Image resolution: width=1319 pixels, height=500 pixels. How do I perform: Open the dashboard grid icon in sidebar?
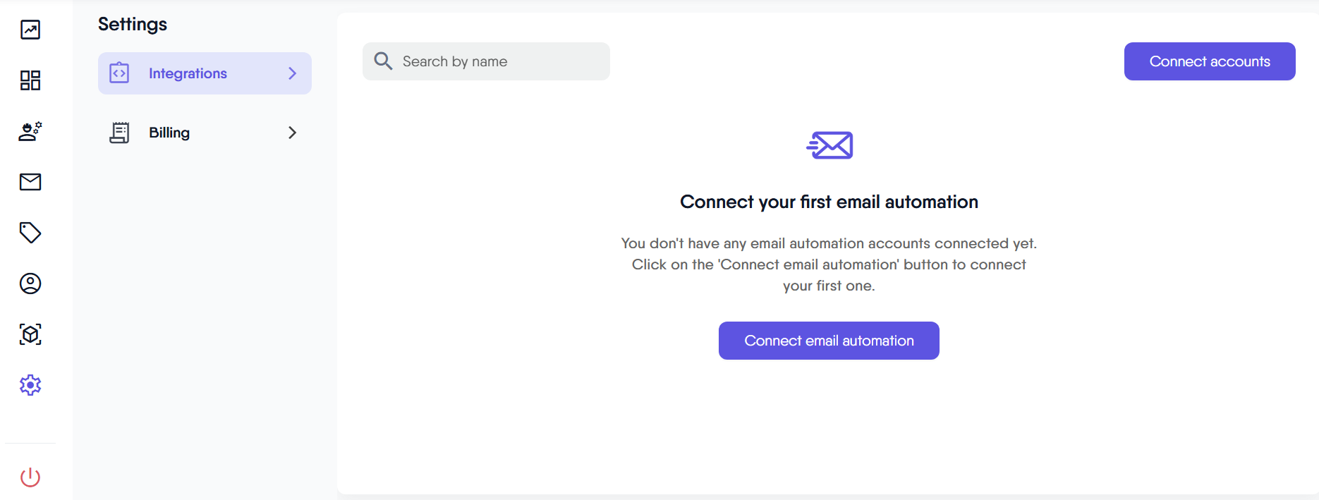click(x=30, y=80)
